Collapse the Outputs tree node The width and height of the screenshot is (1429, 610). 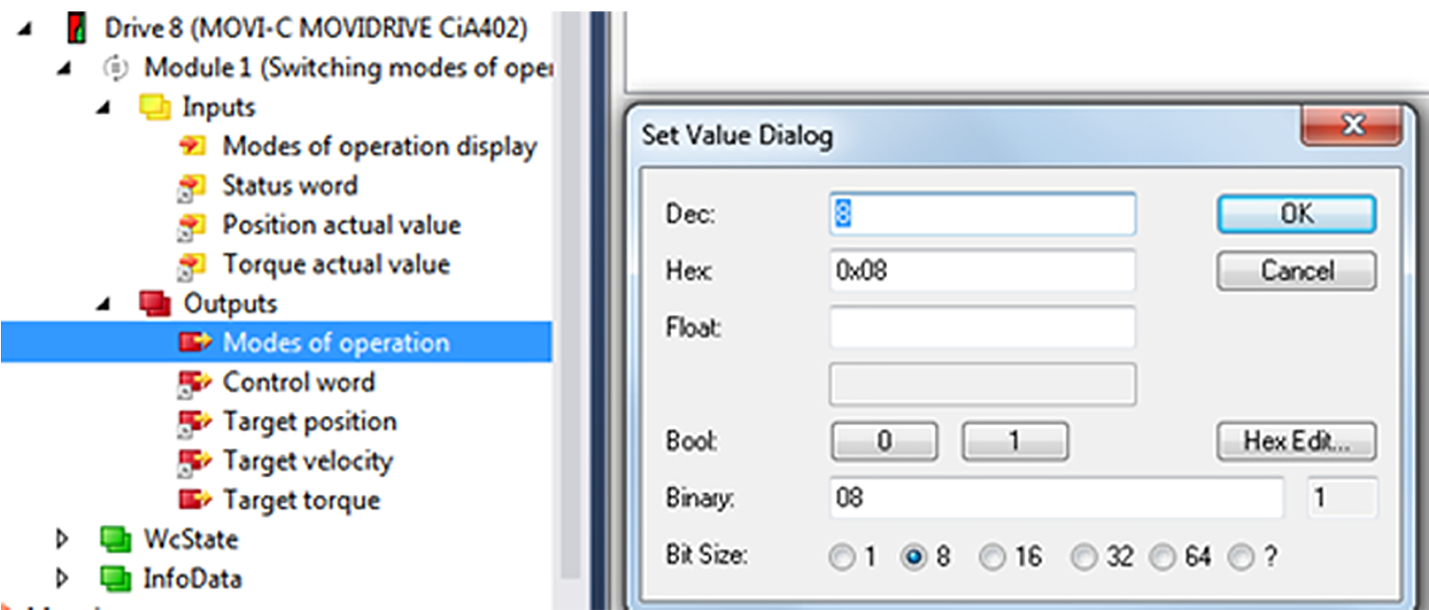(x=103, y=304)
